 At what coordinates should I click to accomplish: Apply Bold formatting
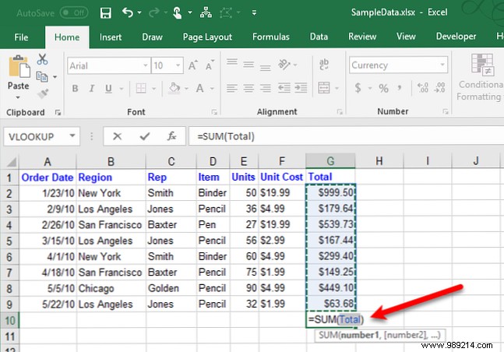75,88
